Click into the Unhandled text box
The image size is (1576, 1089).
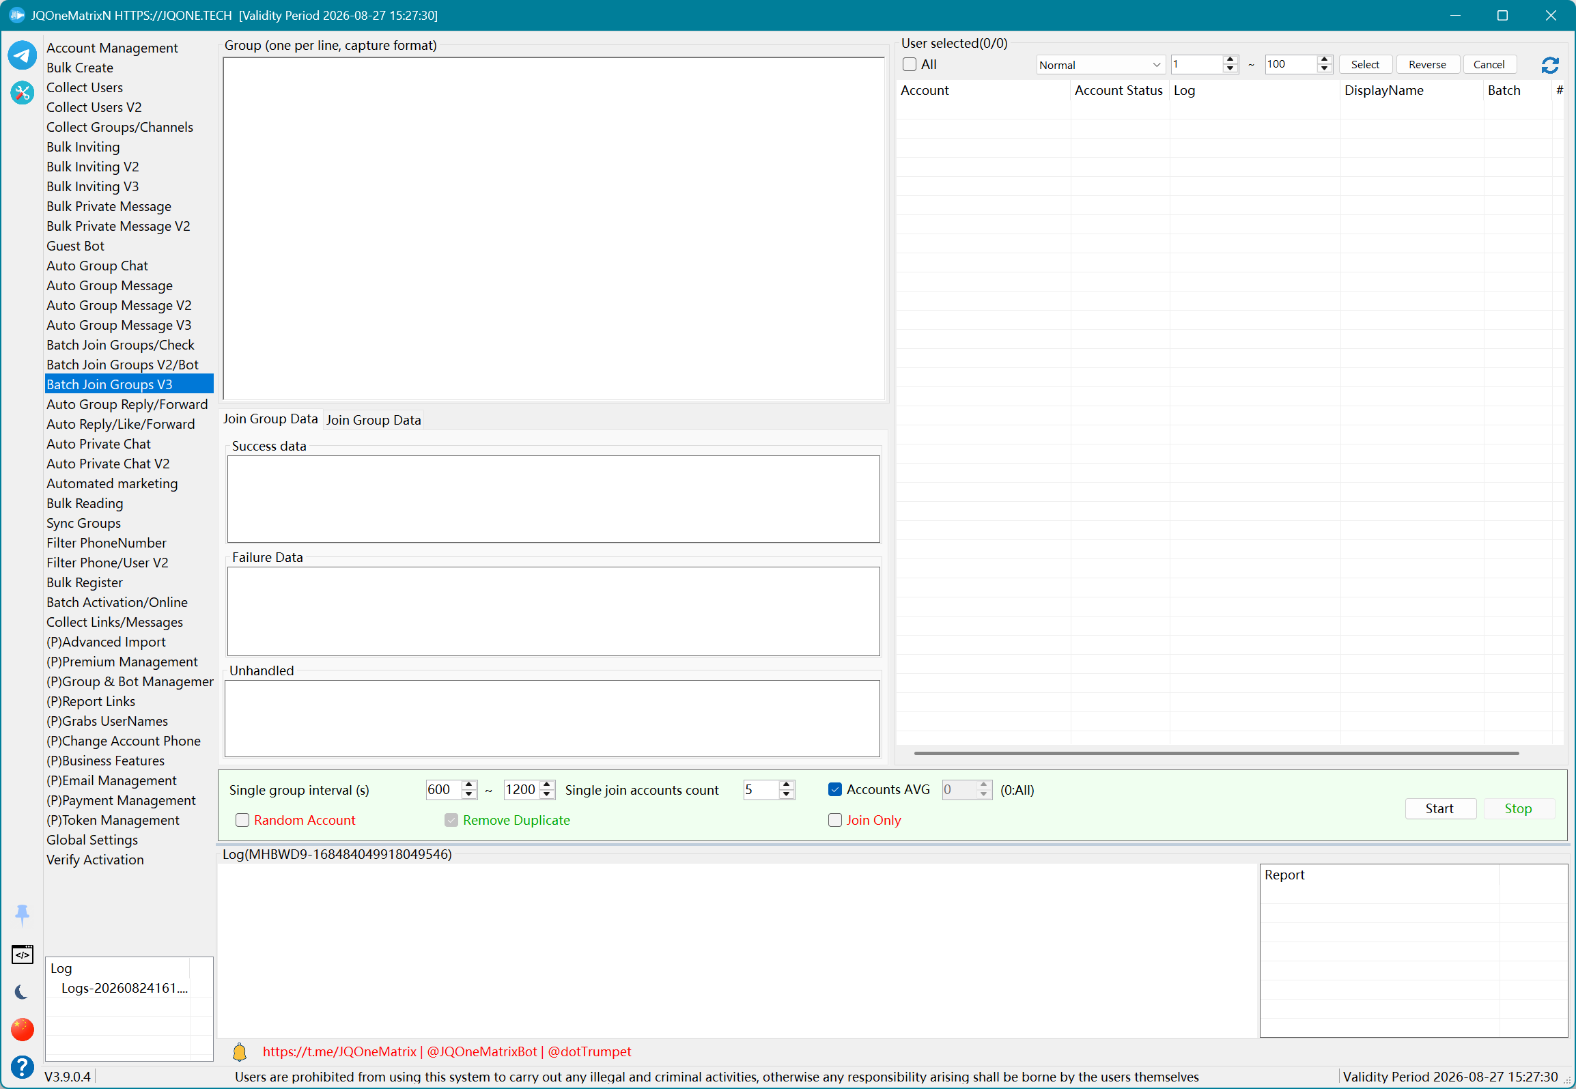(x=552, y=718)
